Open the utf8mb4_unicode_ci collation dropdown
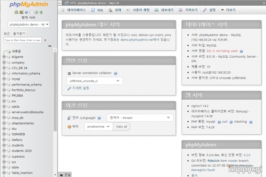Viewport: 266px width, 177px height. (x=94, y=81)
